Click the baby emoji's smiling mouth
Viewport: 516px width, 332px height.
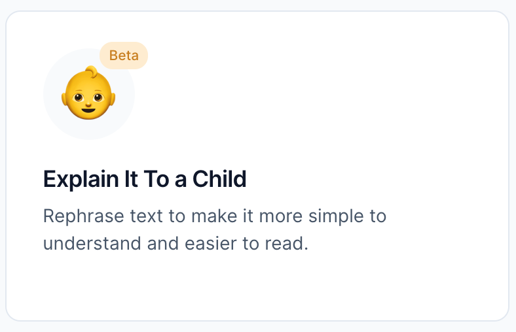coord(88,108)
